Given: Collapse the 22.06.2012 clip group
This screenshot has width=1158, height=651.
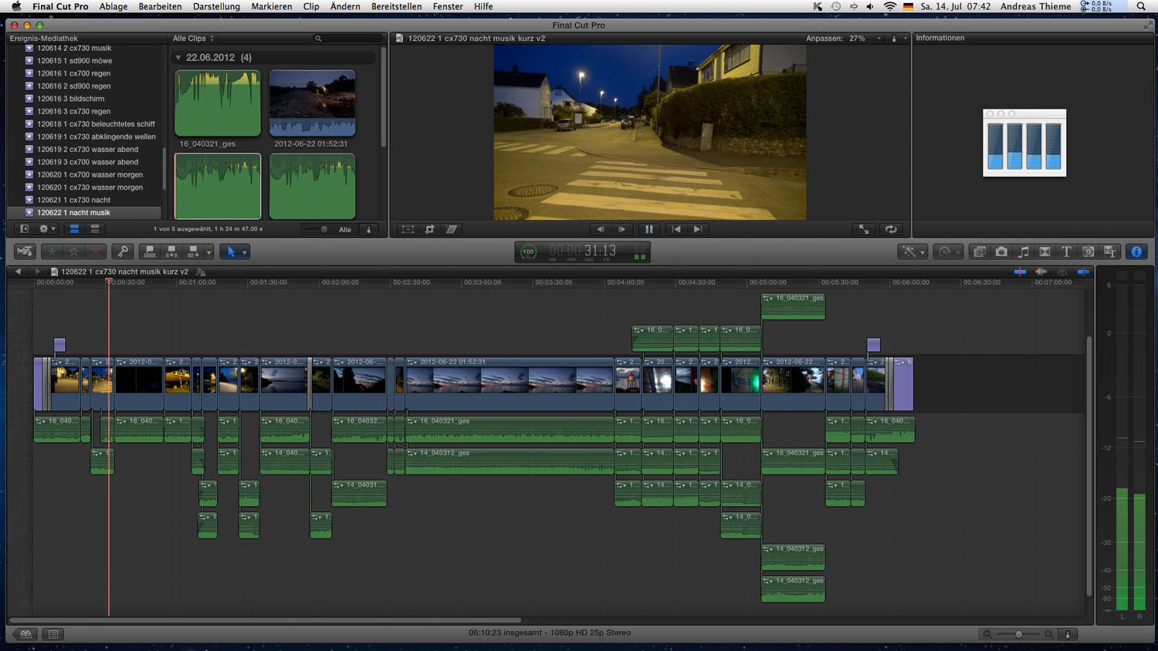Looking at the screenshot, I should click(178, 58).
